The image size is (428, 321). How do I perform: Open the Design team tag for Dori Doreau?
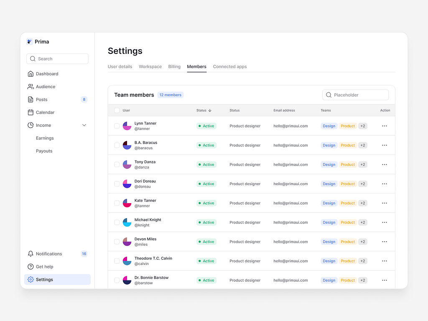pyautogui.click(x=329, y=183)
